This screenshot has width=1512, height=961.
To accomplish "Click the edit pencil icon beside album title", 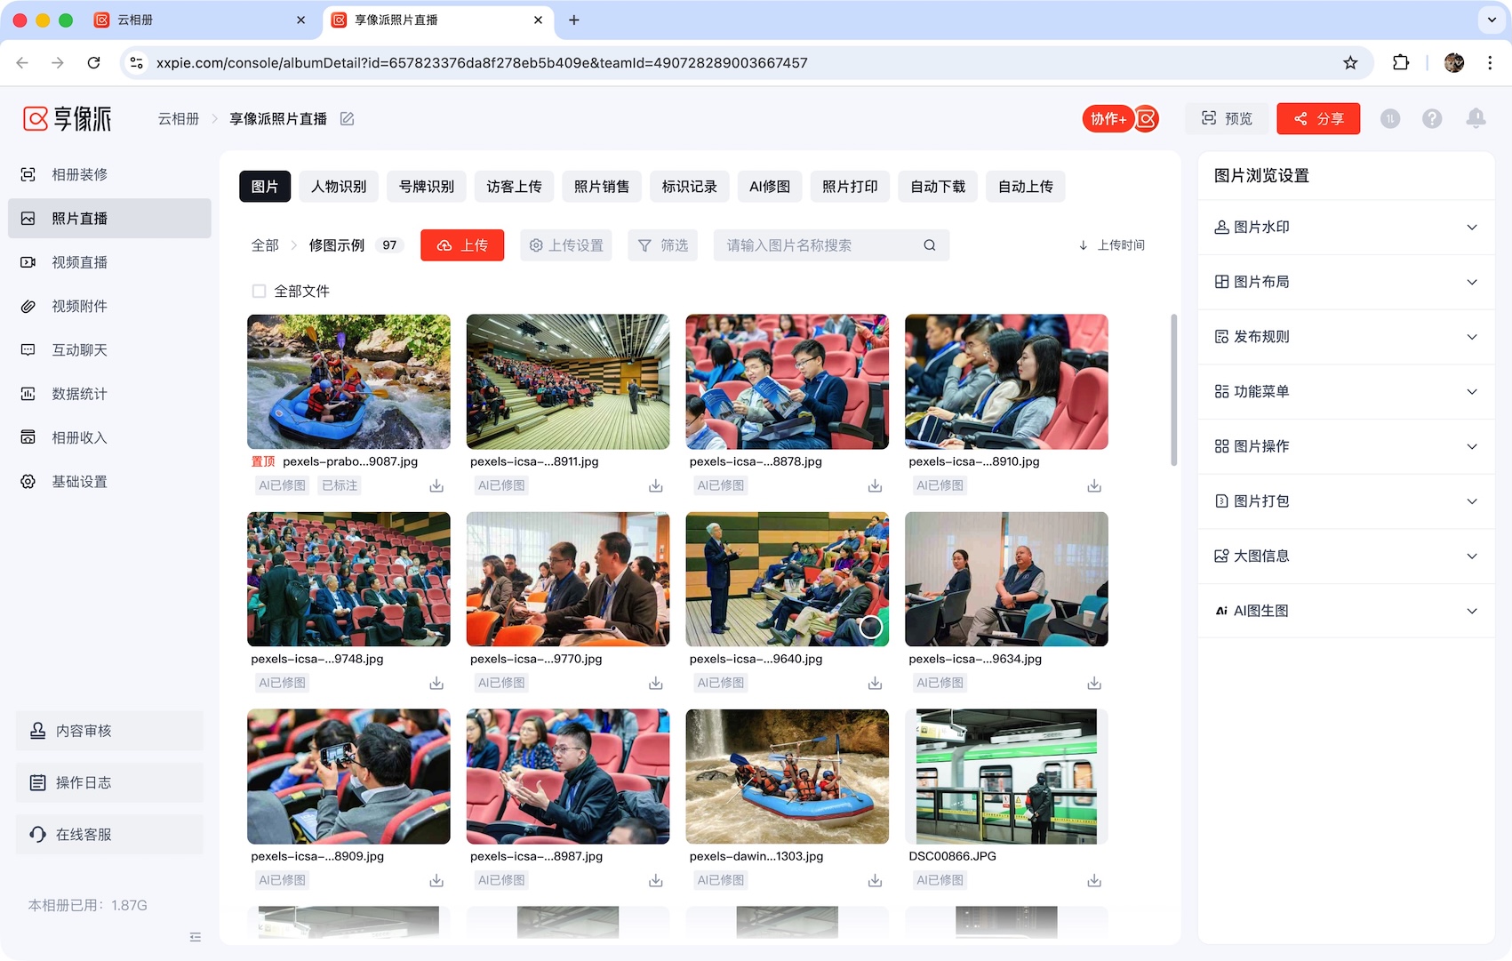I will coord(347,119).
